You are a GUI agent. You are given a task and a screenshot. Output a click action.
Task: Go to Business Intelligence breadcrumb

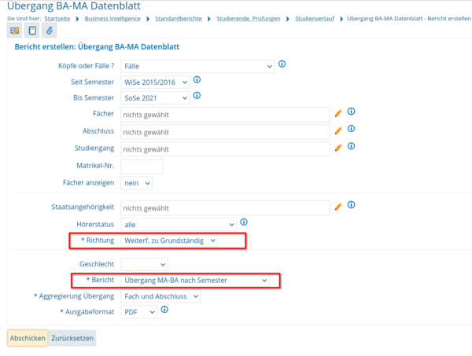coord(112,19)
